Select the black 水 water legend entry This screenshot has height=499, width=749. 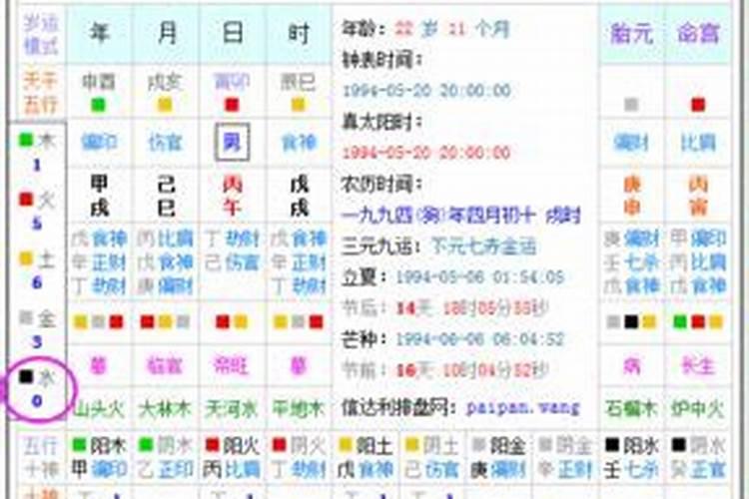tap(37, 377)
